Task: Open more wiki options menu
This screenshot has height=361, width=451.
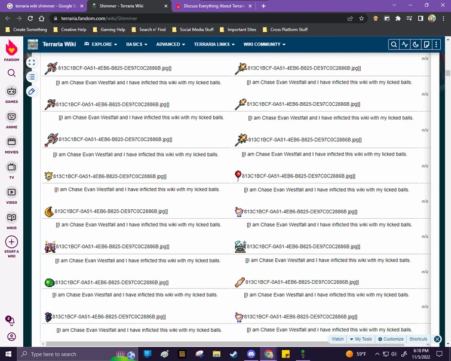Action: click(x=436, y=44)
